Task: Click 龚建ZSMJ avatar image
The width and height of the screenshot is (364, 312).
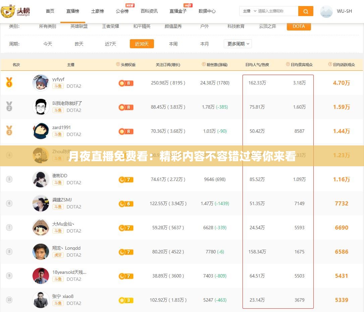Action: tap(41, 203)
